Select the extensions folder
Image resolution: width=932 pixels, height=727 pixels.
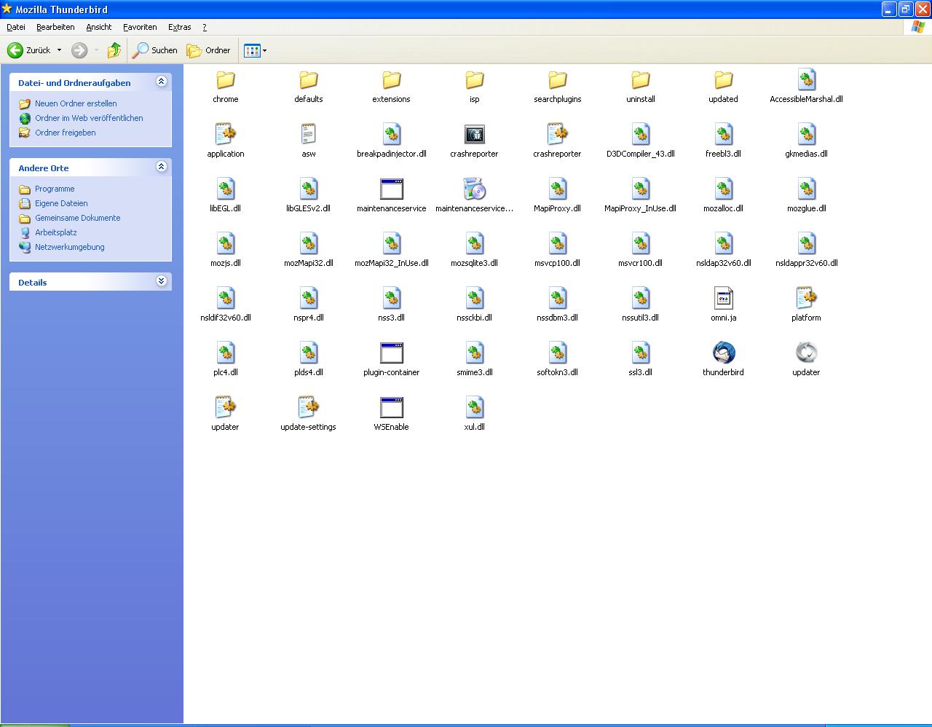pyautogui.click(x=391, y=80)
